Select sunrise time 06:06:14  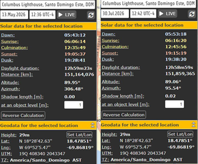(x=75, y=42)
